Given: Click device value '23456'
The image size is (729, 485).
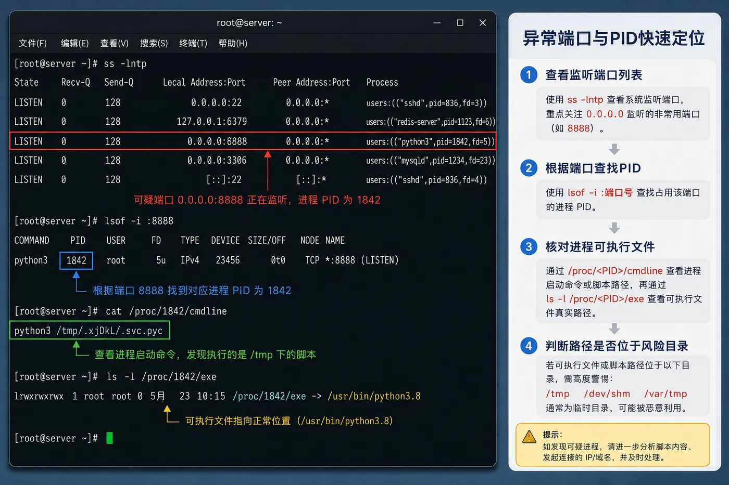Looking at the screenshot, I should pos(228,260).
